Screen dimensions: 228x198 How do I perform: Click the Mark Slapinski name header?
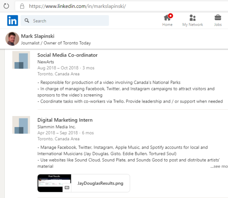[x=38, y=36]
